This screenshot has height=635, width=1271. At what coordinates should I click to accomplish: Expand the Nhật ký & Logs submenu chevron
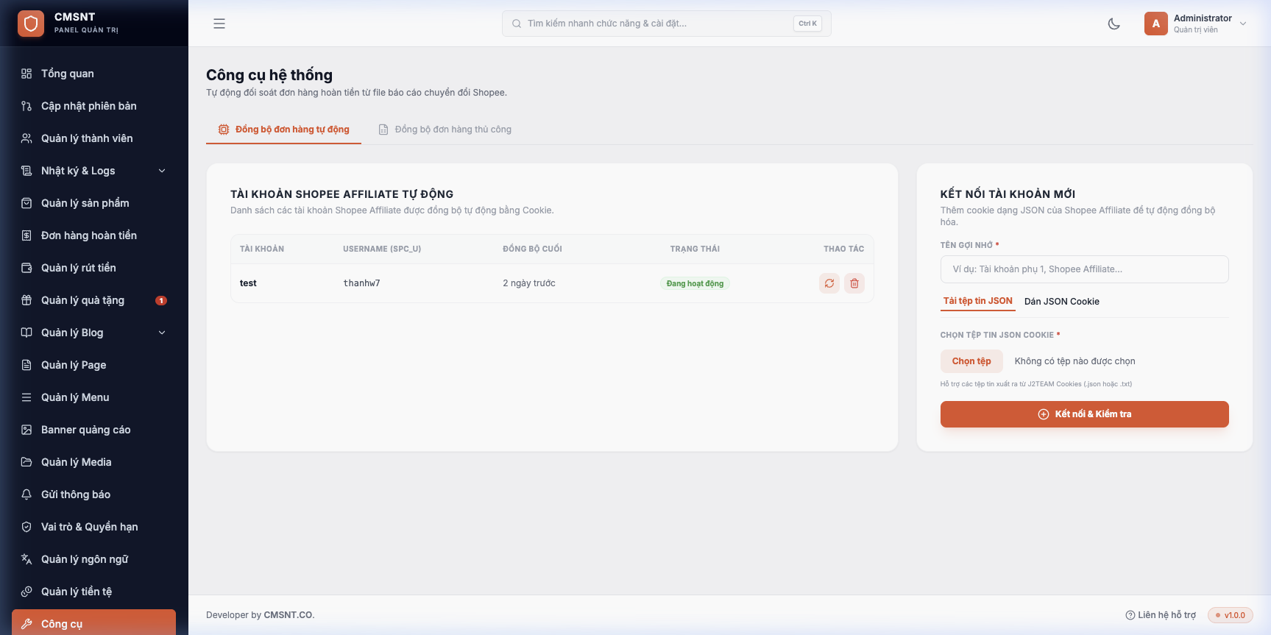tap(162, 171)
